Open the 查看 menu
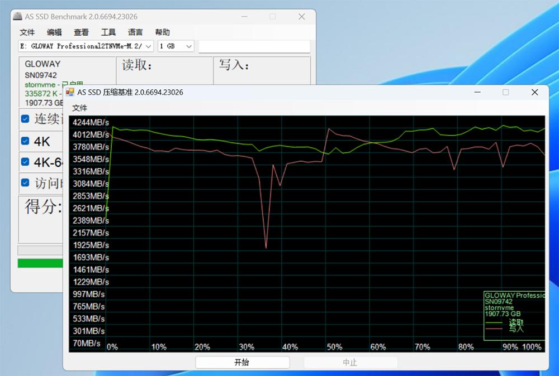Screen dimensions: 559x376 81,32
